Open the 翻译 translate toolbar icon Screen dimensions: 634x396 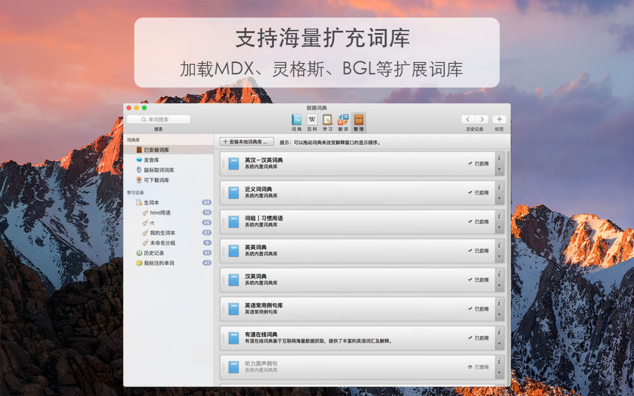coord(343,122)
